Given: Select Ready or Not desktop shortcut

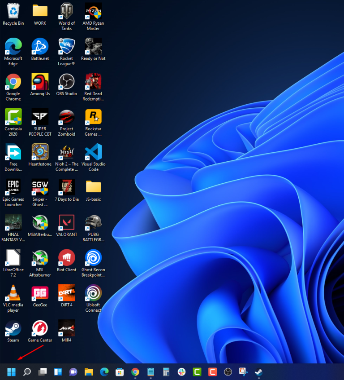Looking at the screenshot, I should [x=93, y=49].
